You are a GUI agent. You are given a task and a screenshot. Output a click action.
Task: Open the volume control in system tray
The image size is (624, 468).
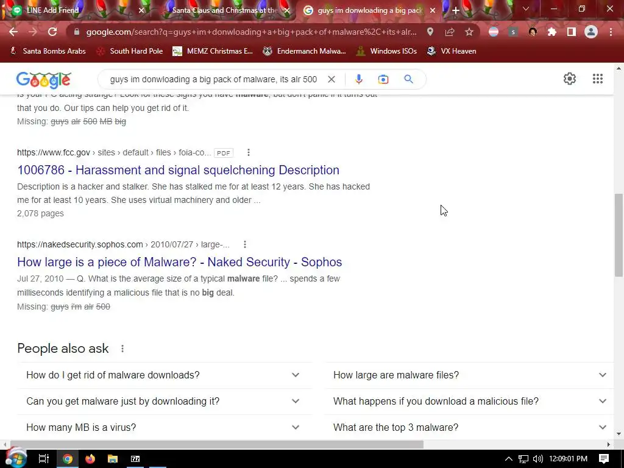537,459
